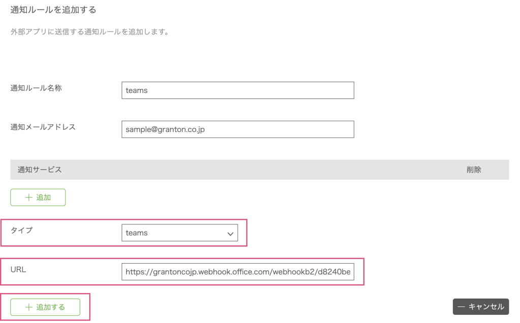Image resolution: width=520 pixels, height=323 pixels.
Task: Open the タイプ dropdown showing teams
Action: pos(179,233)
